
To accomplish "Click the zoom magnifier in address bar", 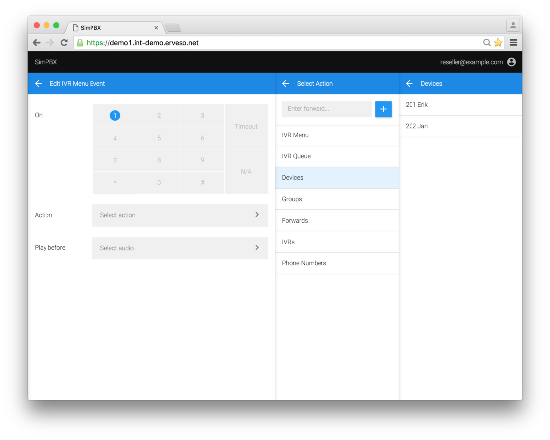I will click(x=487, y=43).
